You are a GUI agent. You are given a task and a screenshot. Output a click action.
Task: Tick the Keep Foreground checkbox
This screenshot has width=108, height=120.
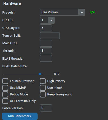point(43,94)
